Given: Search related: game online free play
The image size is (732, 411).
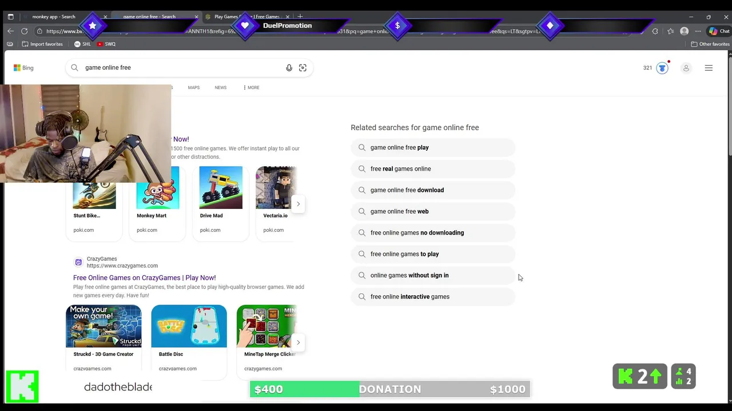Looking at the screenshot, I should click(x=433, y=147).
